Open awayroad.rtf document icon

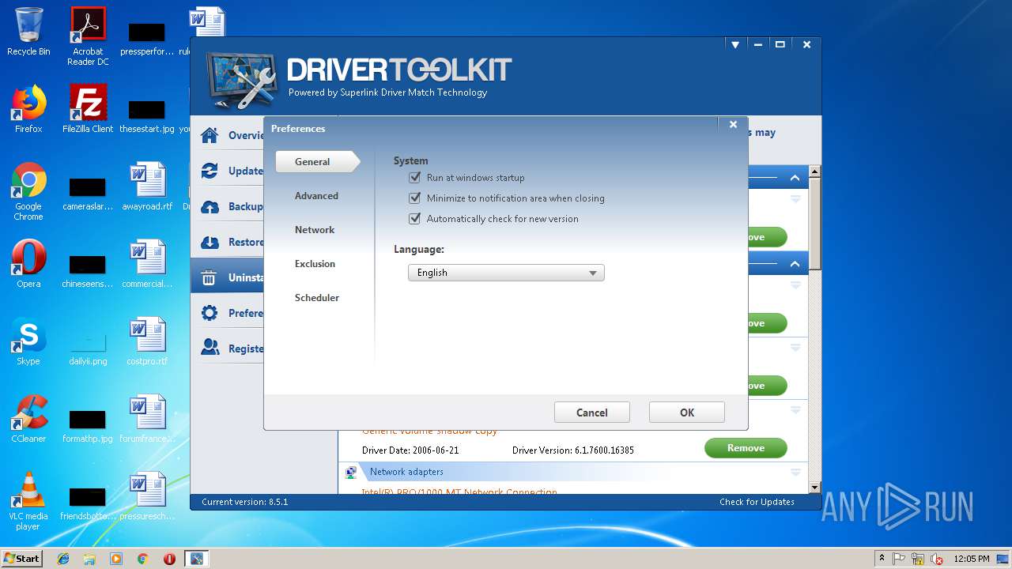(x=147, y=187)
